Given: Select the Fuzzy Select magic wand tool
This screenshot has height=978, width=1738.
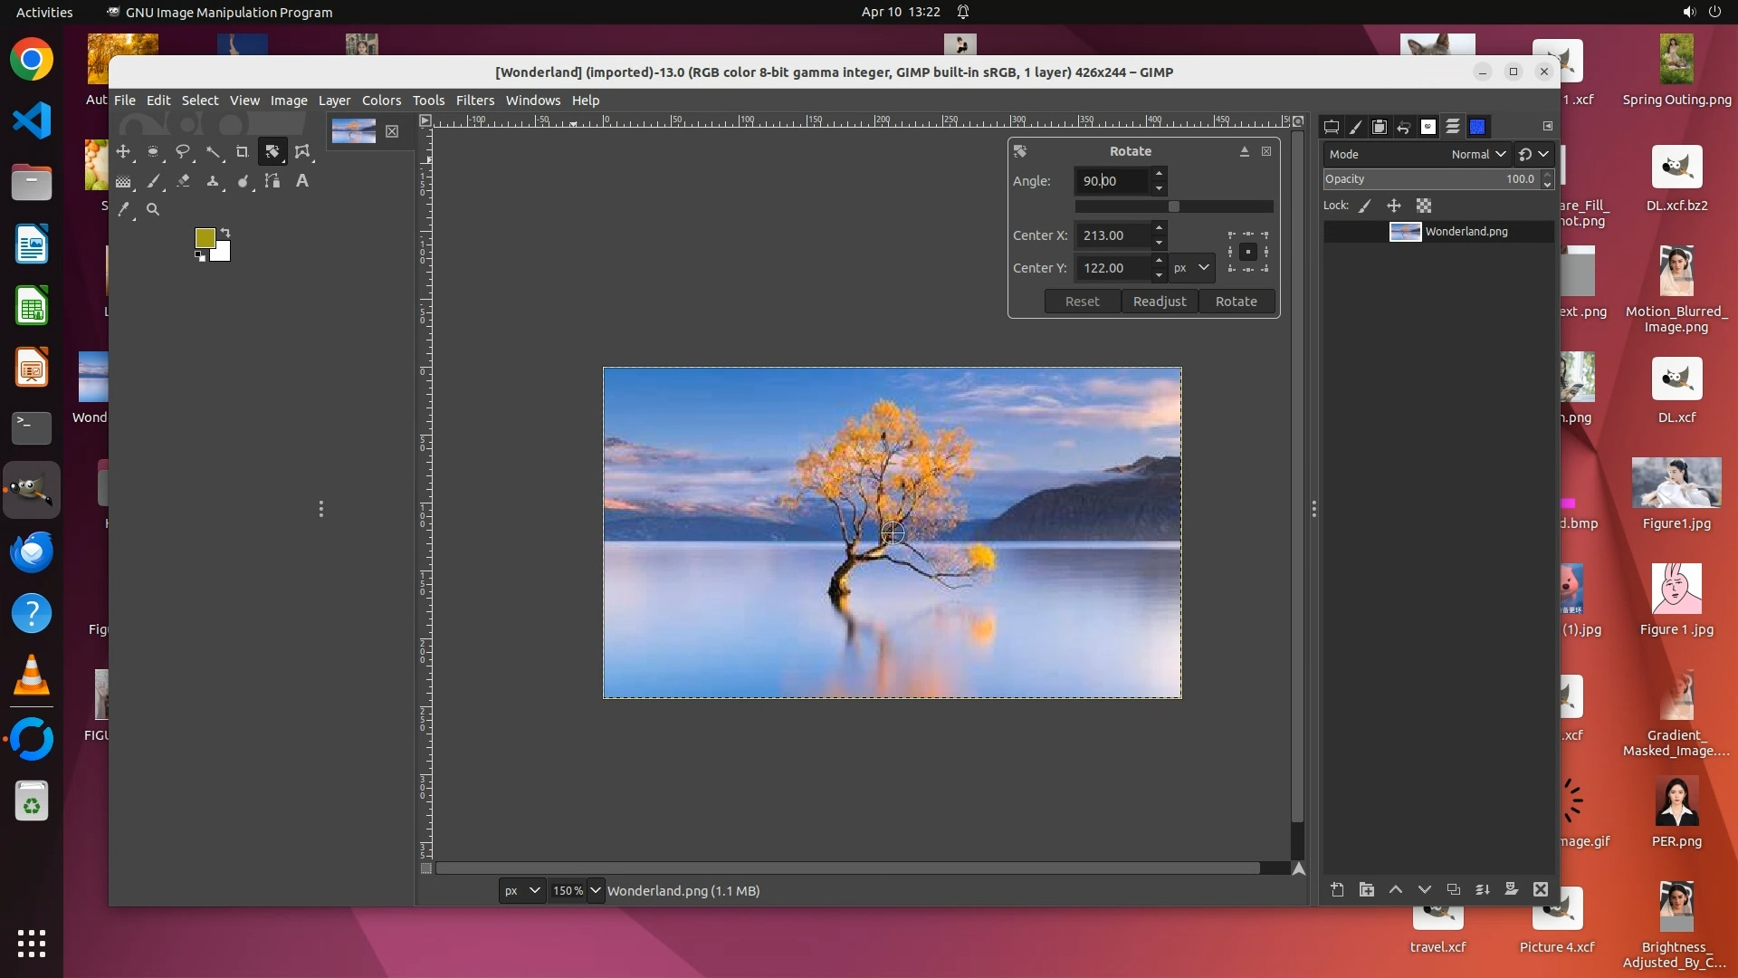Looking at the screenshot, I should (x=213, y=152).
